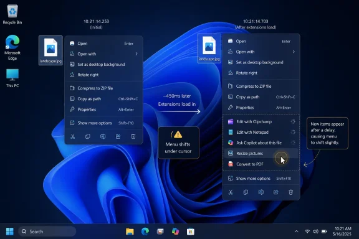Select Resize pictures in the context menu

pos(261,153)
